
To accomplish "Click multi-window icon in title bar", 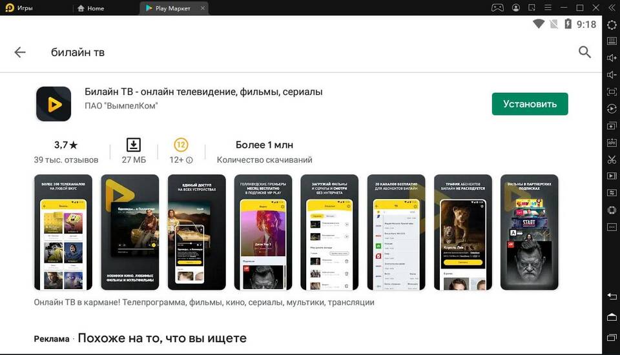I will [x=532, y=8].
